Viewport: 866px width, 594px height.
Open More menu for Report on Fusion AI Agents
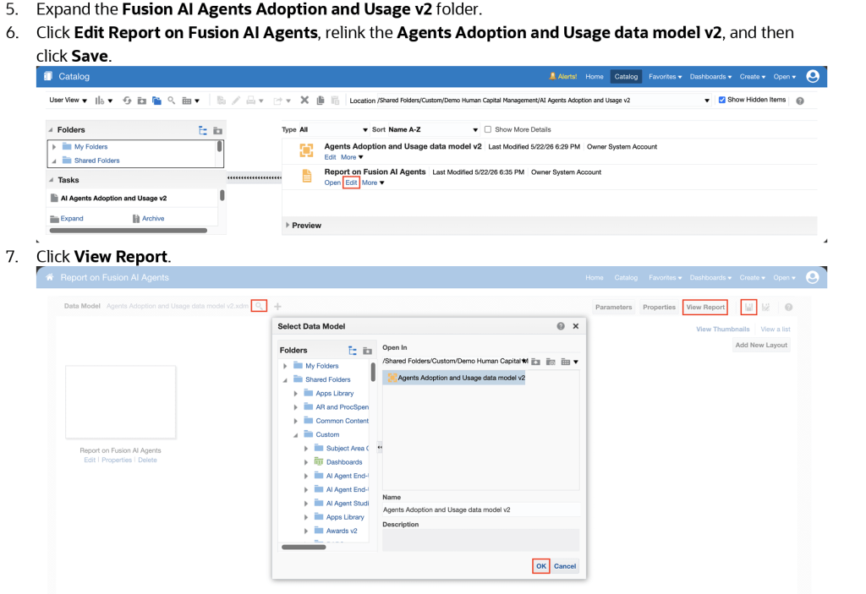click(373, 183)
